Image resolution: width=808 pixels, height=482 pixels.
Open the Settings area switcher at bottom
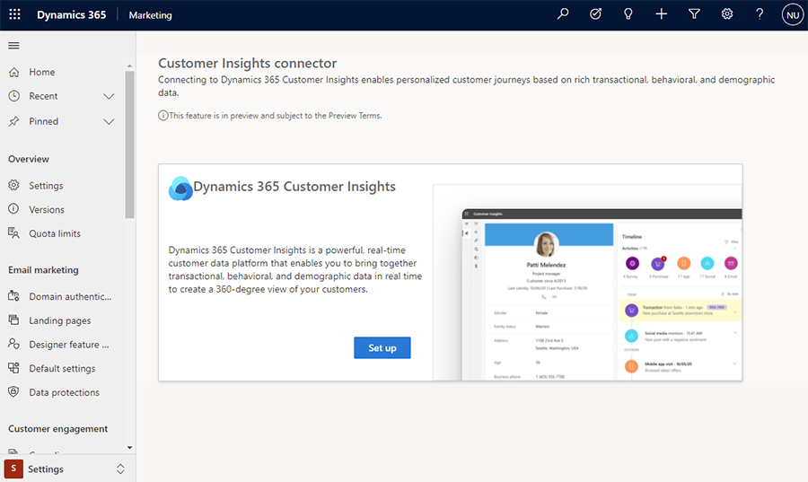67,469
